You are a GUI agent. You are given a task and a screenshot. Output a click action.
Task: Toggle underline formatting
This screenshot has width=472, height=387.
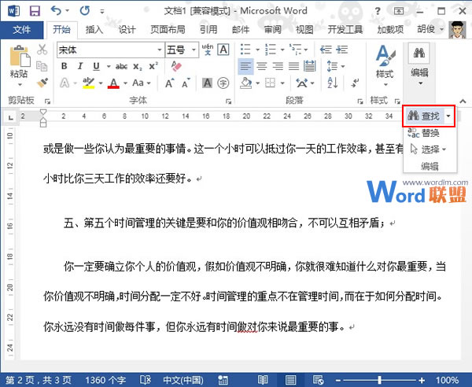click(96, 66)
